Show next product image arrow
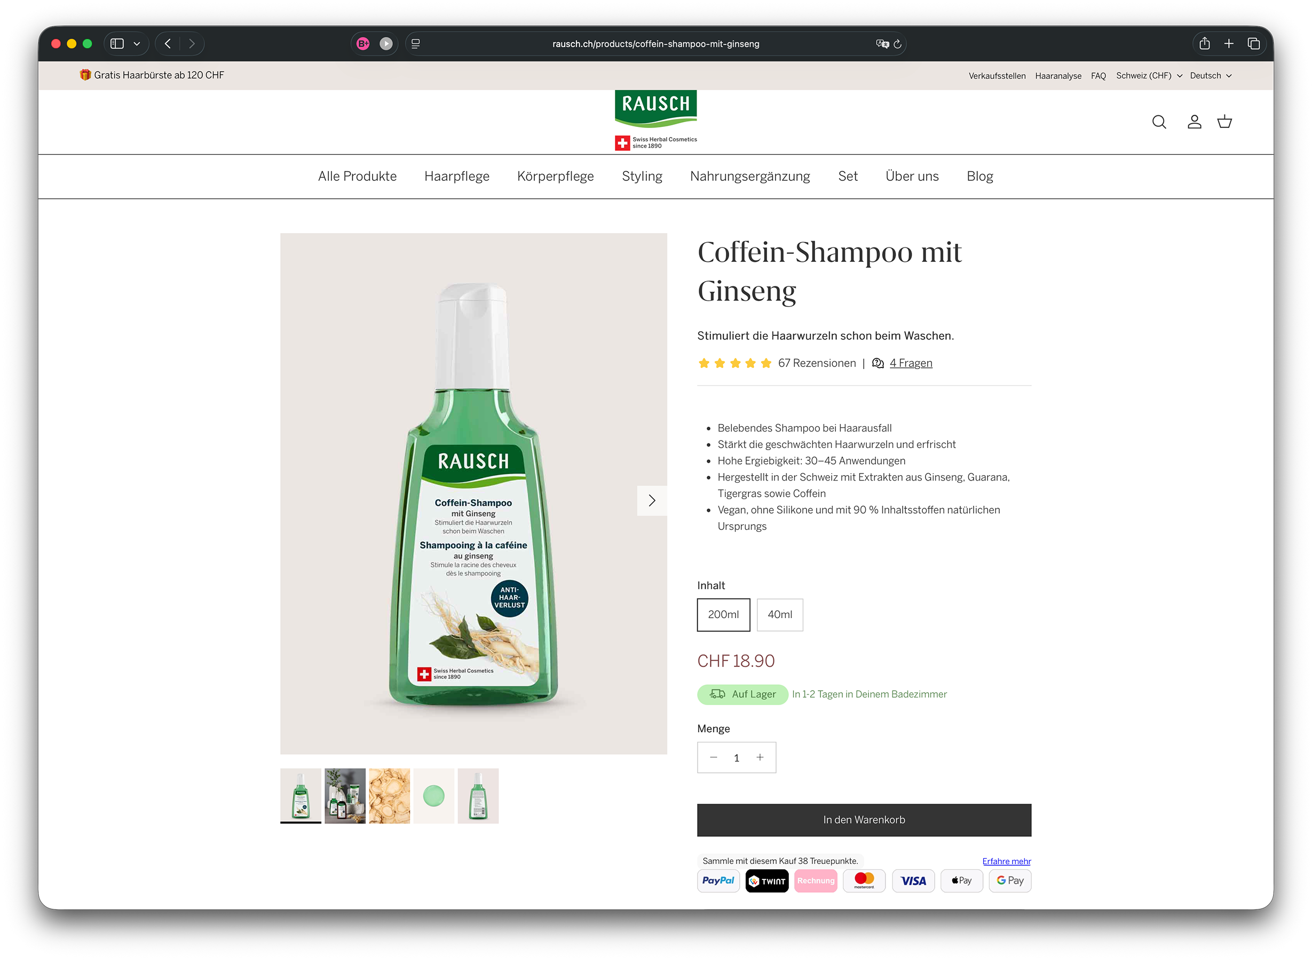 click(x=652, y=500)
